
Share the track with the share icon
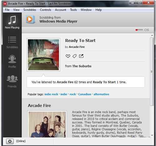(81, 56)
